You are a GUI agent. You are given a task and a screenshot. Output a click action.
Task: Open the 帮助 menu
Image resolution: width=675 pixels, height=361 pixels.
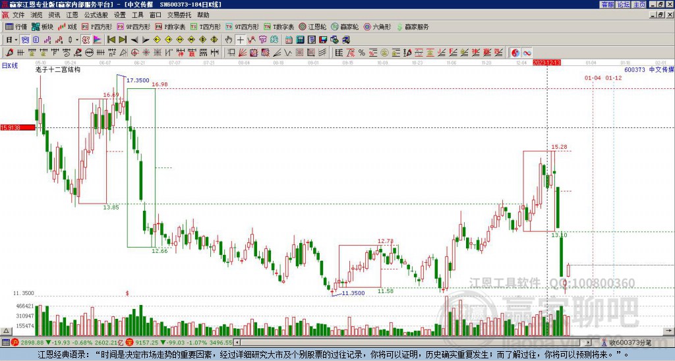203,15
